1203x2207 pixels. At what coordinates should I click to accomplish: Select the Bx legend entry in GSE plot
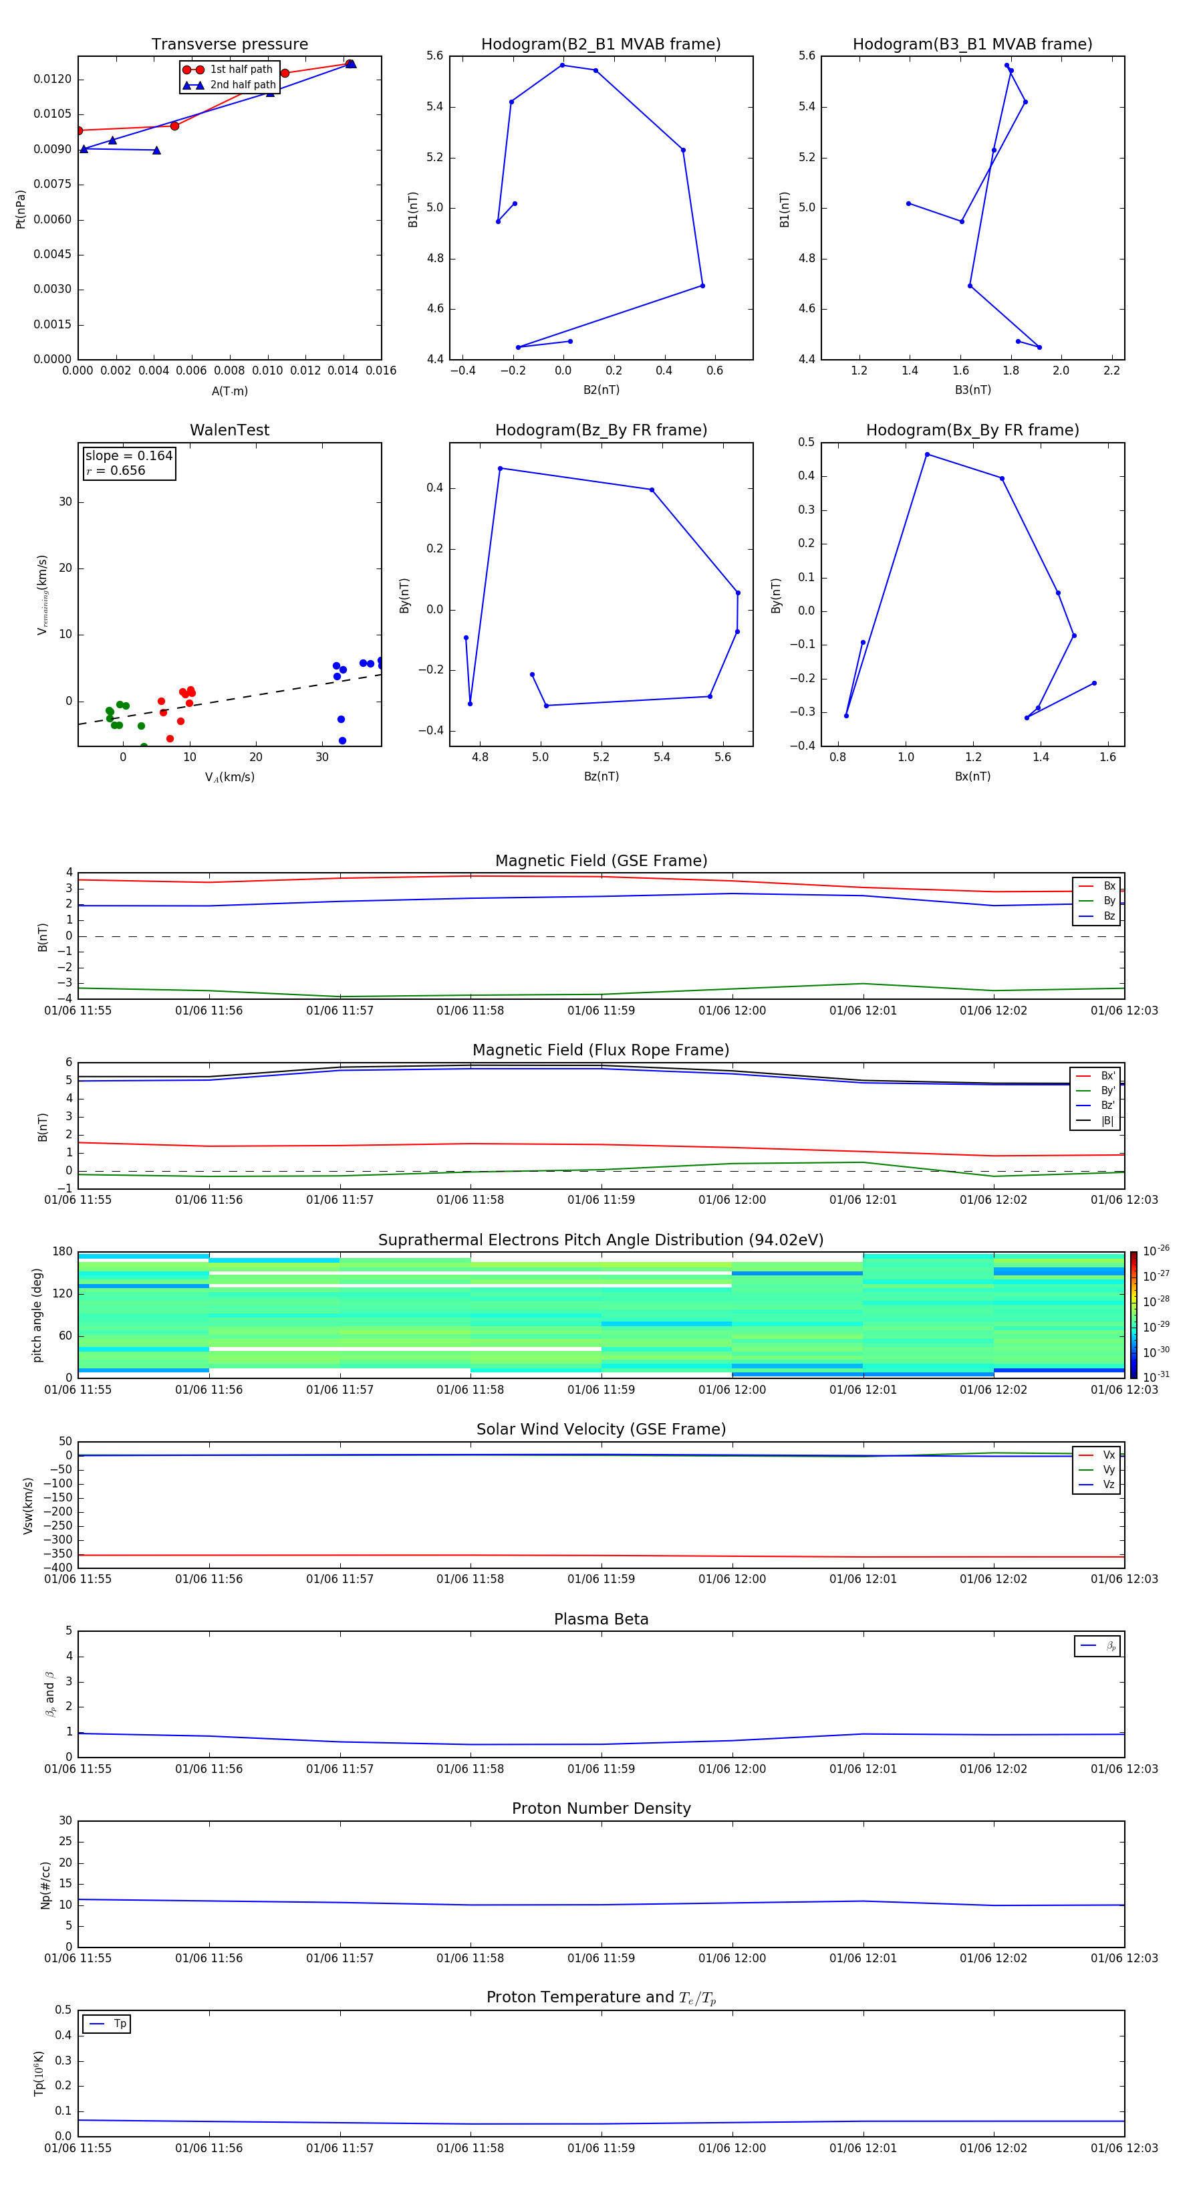coord(1097,886)
